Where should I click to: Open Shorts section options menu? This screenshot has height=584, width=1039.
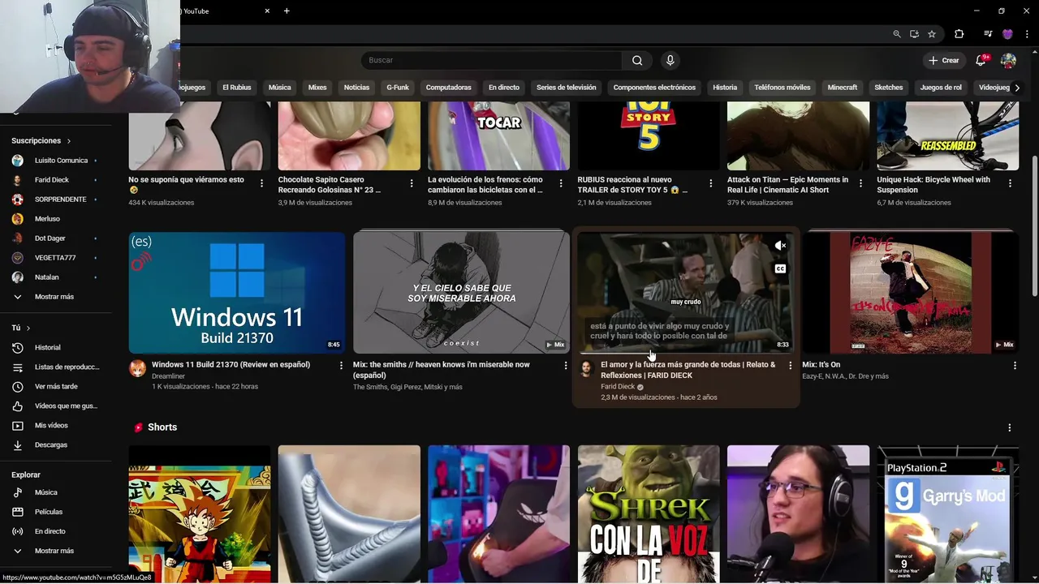pos(1010,427)
